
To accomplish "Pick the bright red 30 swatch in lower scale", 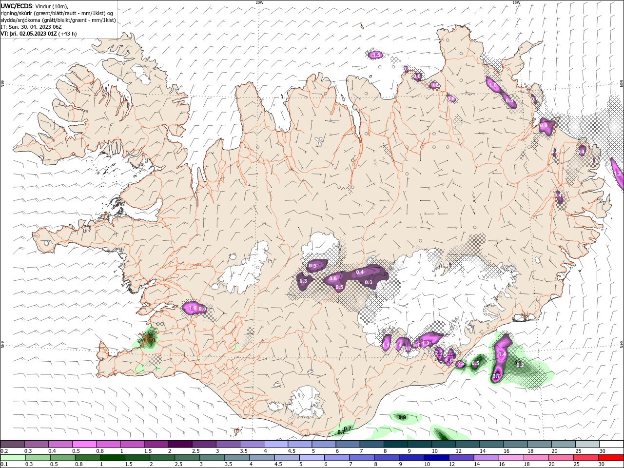I will pyautogui.click(x=611, y=458).
